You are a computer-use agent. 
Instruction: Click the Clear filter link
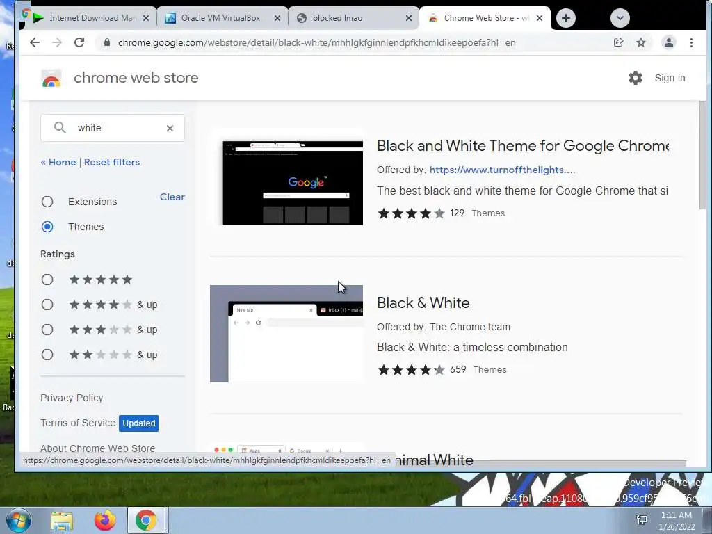[172, 197]
